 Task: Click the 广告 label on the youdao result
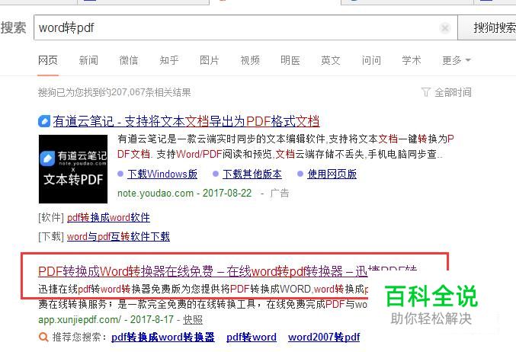tap(280, 193)
